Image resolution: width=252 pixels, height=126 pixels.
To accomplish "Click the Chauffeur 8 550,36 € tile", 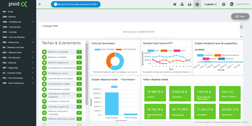I will pyautogui.click(x=180, y=94).
